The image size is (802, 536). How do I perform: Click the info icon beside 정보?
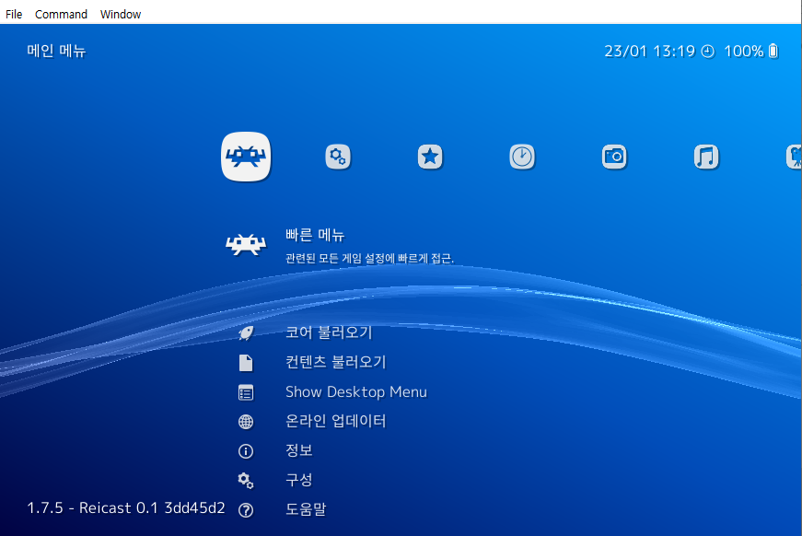coord(246,451)
